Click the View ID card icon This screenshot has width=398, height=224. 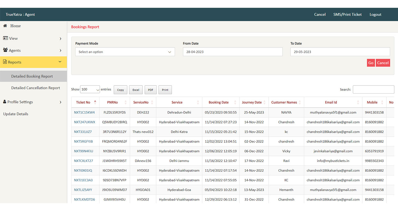pos(5,38)
